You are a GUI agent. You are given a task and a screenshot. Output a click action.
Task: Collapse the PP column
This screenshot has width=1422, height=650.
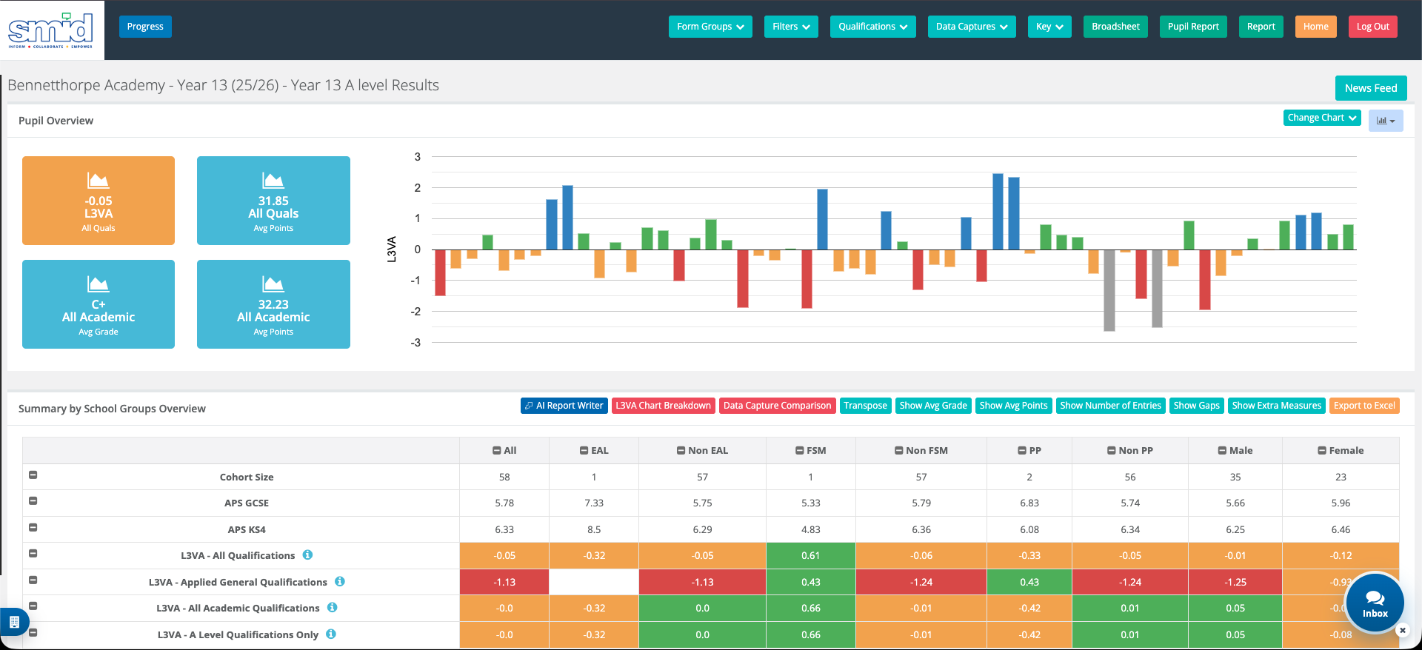(x=1022, y=451)
